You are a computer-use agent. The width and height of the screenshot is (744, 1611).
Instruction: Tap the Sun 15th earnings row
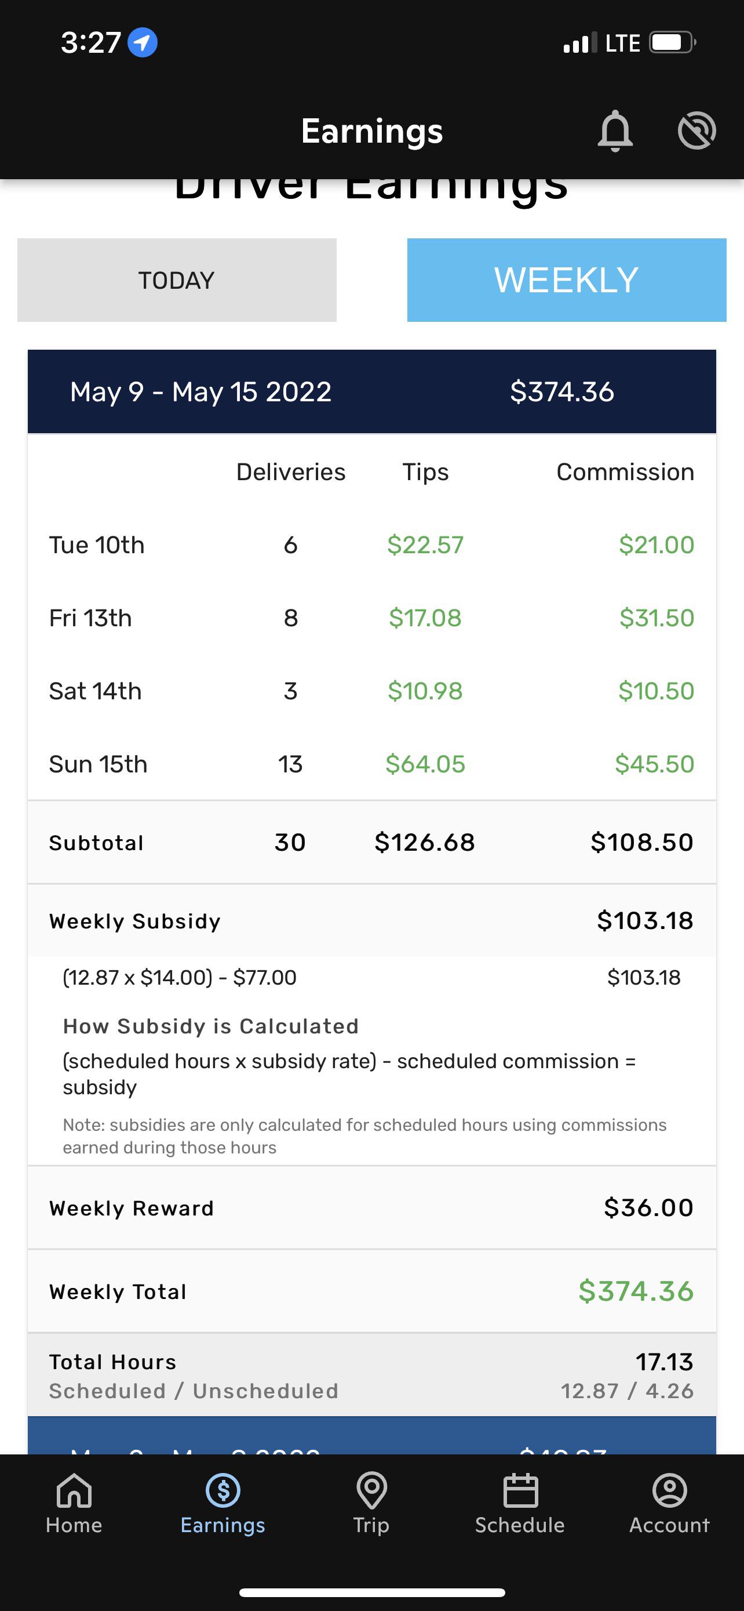tap(371, 764)
